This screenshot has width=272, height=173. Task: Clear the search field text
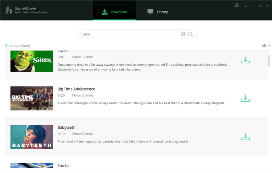(183, 34)
